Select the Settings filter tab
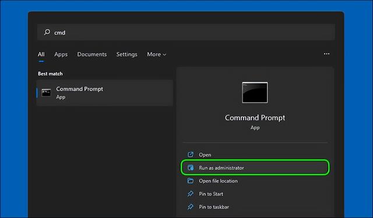 pos(126,54)
